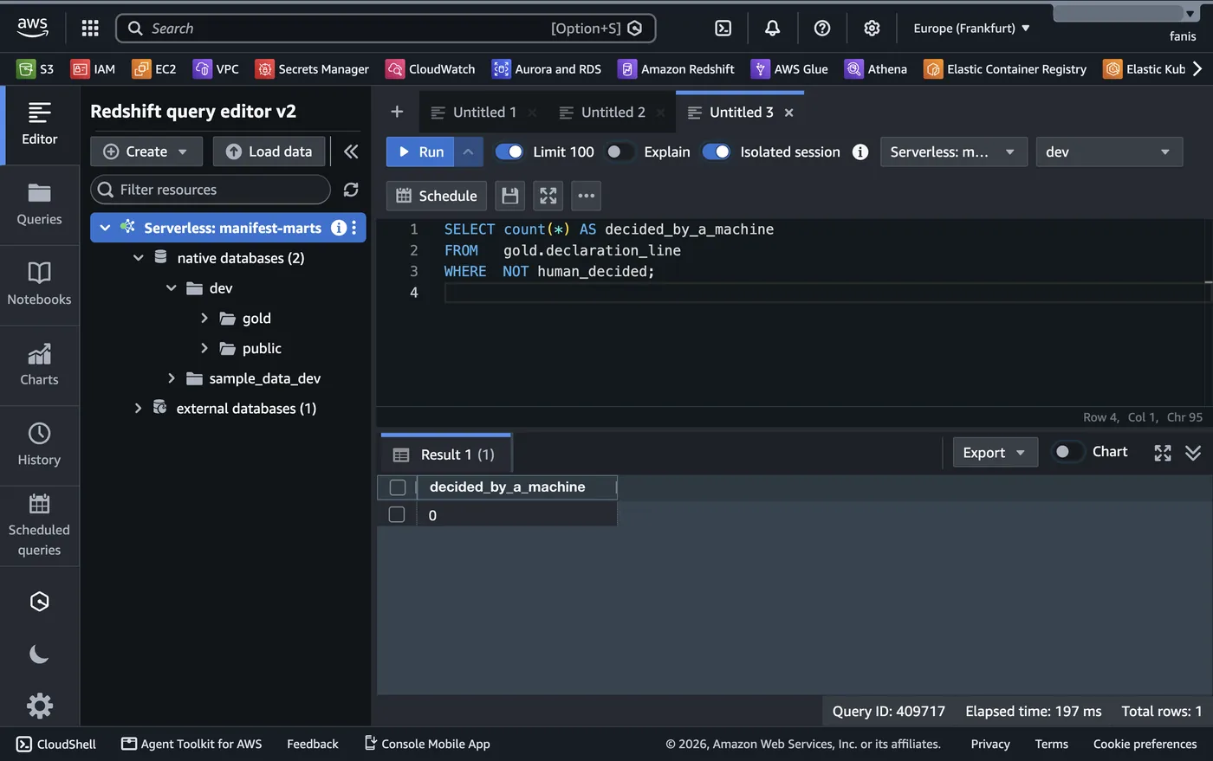Image resolution: width=1213 pixels, height=761 pixels.
Task: Toggle the Limit 100 switch
Action: coord(509,152)
